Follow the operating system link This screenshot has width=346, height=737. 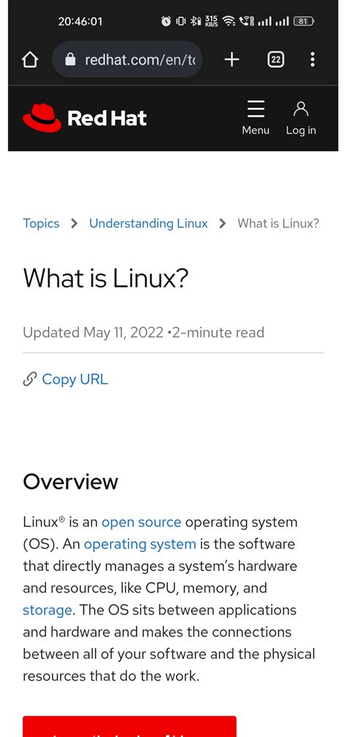[140, 544]
